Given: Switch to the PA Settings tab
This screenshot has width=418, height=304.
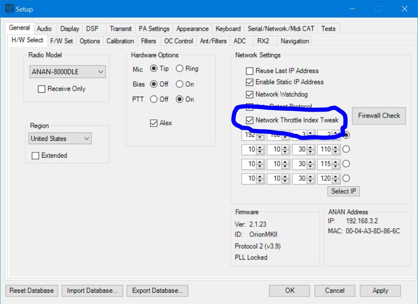Looking at the screenshot, I should (x=154, y=29).
